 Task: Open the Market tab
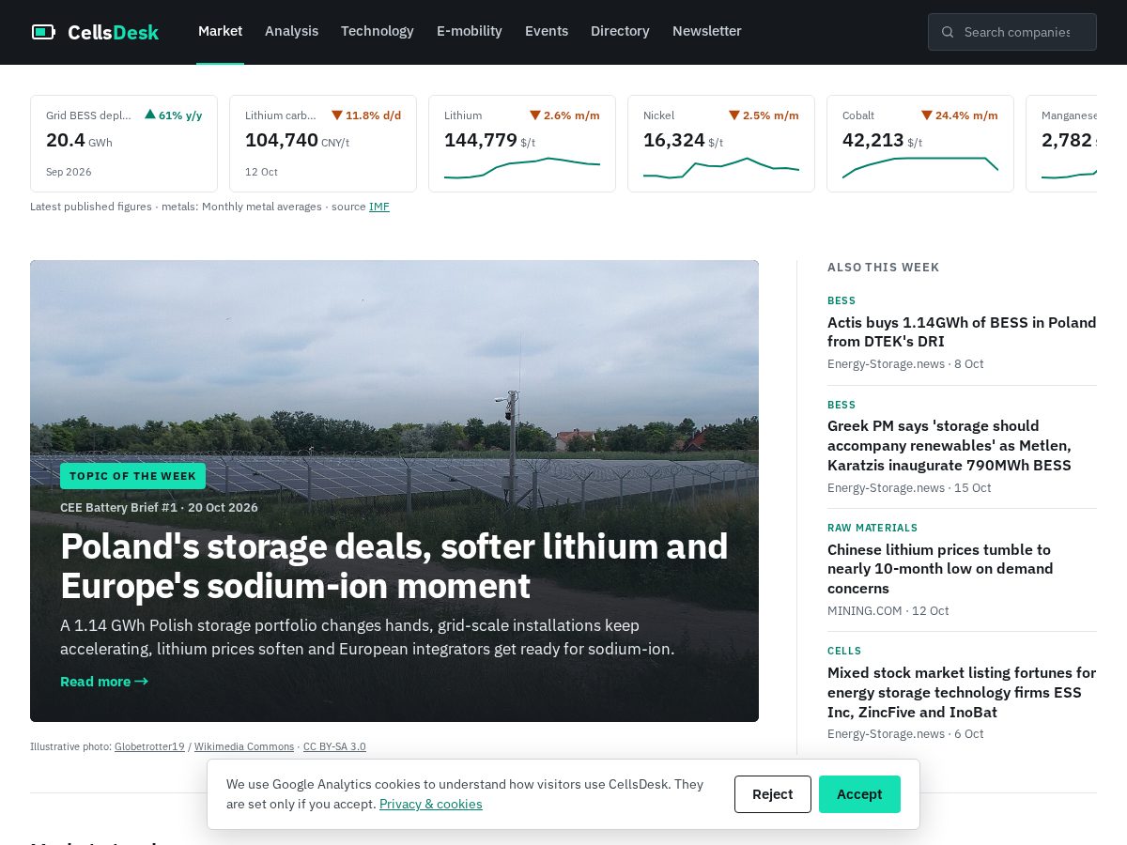tap(220, 31)
